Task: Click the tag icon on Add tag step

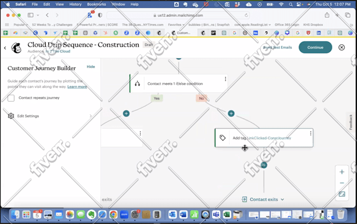Action: pos(223,138)
